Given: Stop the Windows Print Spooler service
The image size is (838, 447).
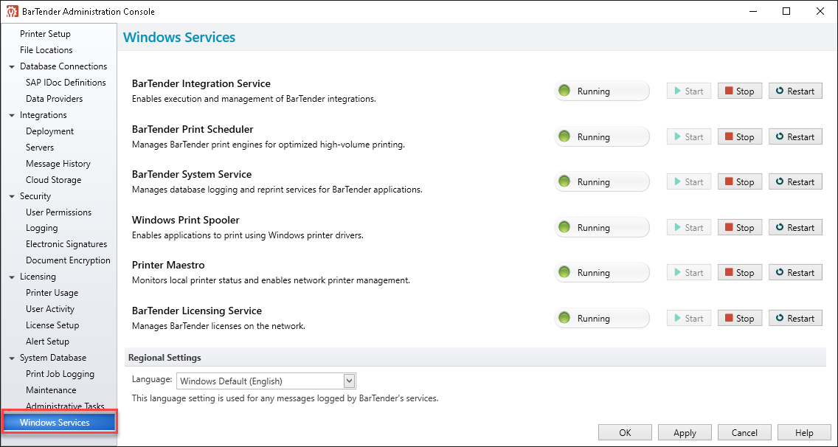Looking at the screenshot, I should pyautogui.click(x=740, y=227).
